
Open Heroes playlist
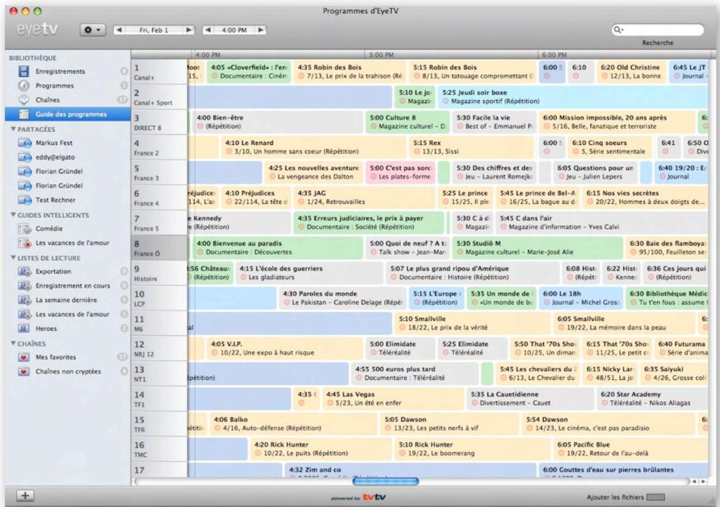(x=47, y=328)
